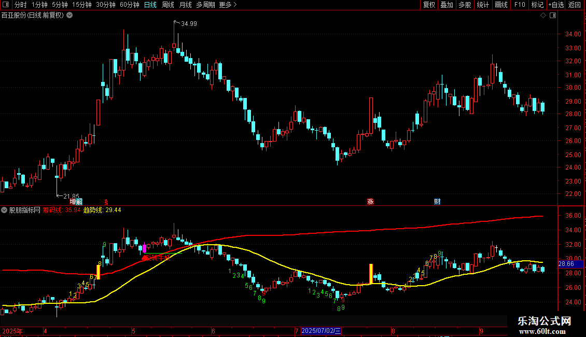Click the 筹码线: 35.94 label
Viewport: 586px width, 337px height.
point(62,210)
